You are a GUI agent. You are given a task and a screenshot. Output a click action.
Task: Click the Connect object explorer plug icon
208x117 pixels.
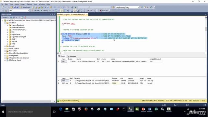(x=11, y=17)
